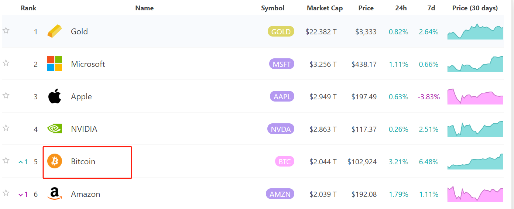This screenshot has width=514, height=209.
Task: Sort by the 24h column header
Action: pos(401,8)
